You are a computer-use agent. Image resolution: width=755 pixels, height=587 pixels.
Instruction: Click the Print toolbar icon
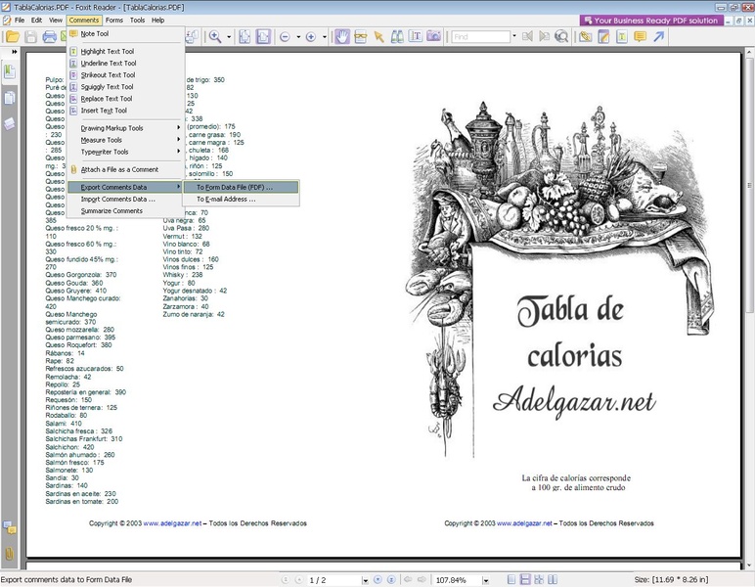click(48, 37)
